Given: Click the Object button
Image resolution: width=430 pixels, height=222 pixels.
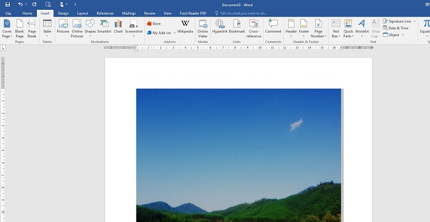Looking at the screenshot, I should tap(391, 35).
